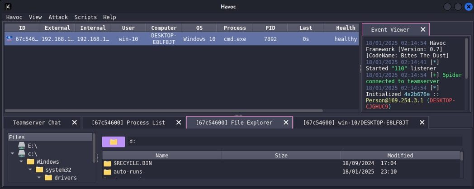Close the Teamserver Chat tab
Viewport: 474px width, 189px height.
coord(74,123)
